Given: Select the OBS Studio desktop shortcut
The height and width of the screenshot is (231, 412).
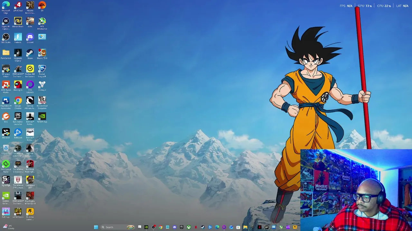Looking at the screenshot, I should pyautogui.click(x=6, y=38).
